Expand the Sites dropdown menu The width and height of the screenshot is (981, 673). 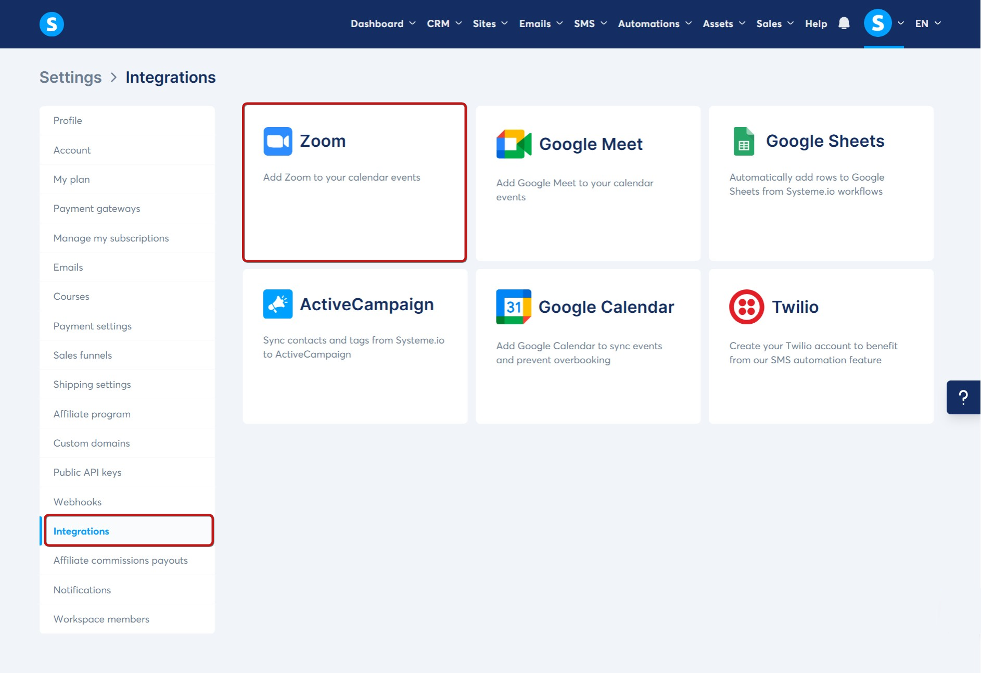coord(490,23)
